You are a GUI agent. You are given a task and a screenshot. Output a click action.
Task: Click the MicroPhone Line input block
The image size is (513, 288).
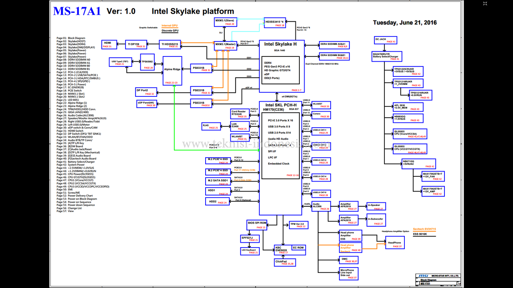pos(349,273)
